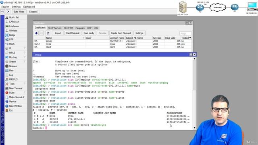Image resolution: width=258 pixels, height=145 pixels.
Task: Open the Dude menu item
Action: point(12,93)
